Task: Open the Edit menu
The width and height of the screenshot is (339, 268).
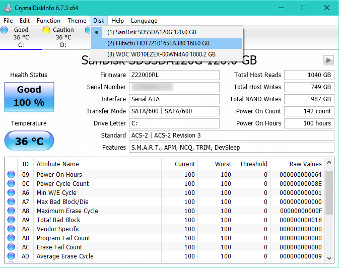Action: [x=25, y=21]
